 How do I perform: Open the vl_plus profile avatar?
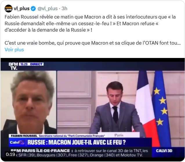pyautogui.click(x=8, y=8)
